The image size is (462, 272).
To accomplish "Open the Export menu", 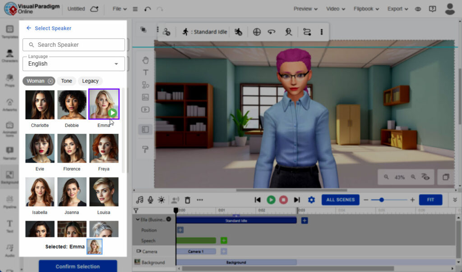I will [x=395, y=9].
